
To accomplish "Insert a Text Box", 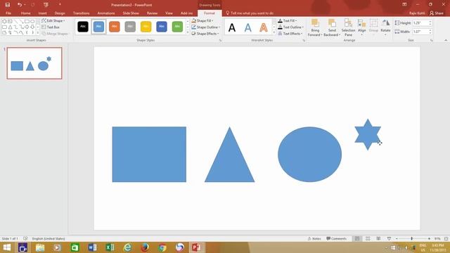I will coord(51,27).
